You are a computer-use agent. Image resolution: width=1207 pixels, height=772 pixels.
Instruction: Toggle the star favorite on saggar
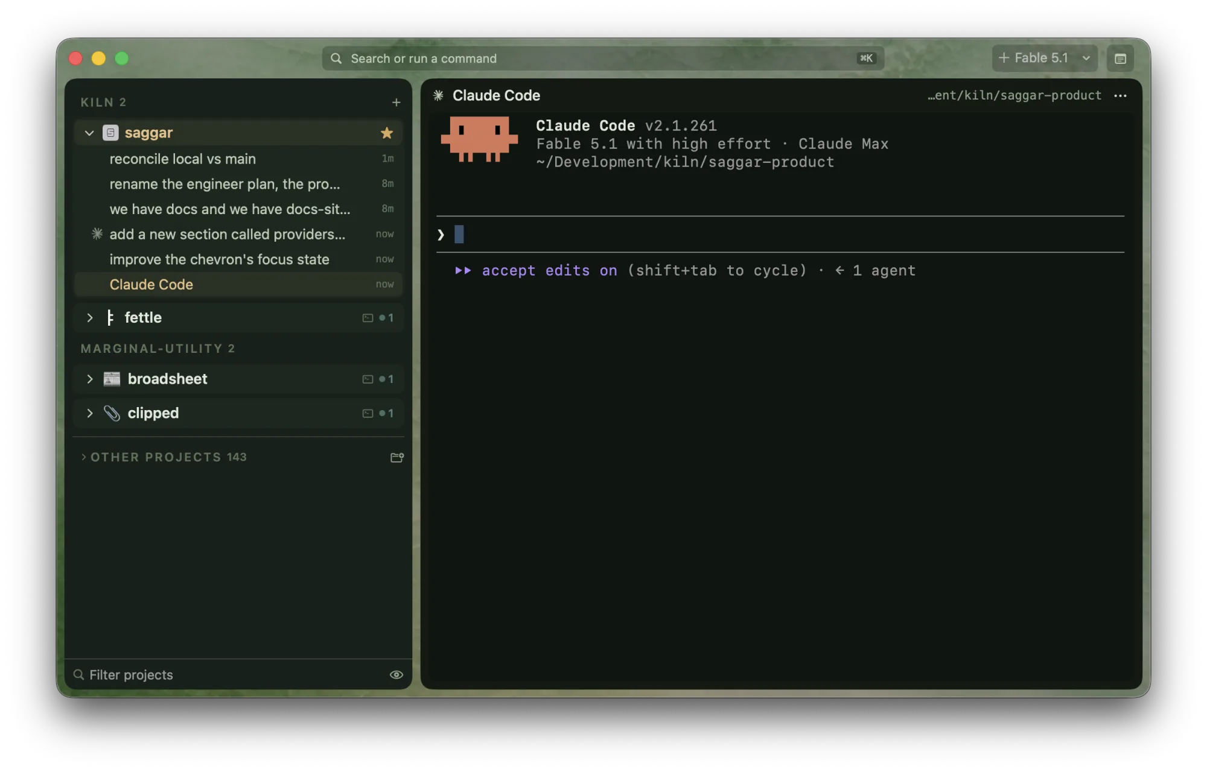click(x=387, y=133)
